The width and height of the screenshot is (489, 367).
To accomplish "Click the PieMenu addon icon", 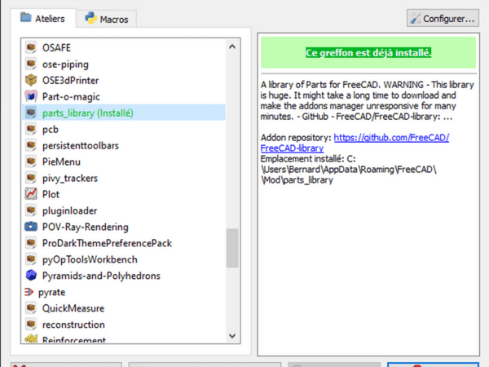I will 31,161.
